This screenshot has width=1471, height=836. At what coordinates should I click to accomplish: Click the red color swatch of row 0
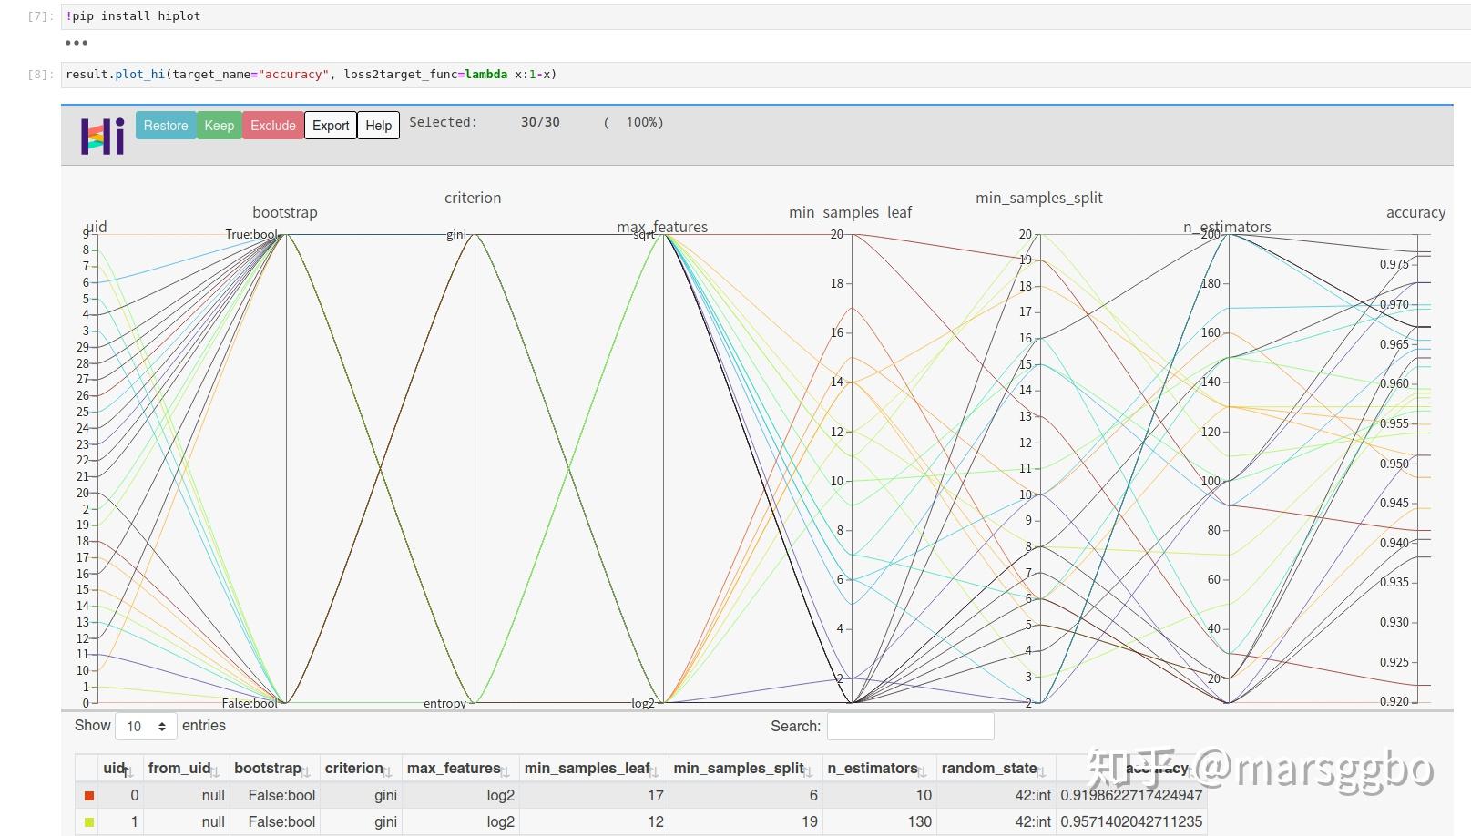click(89, 796)
